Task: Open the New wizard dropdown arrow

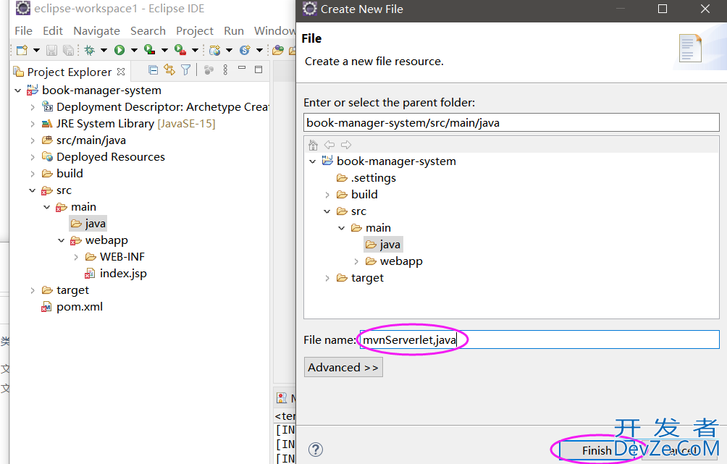Action: tap(36, 50)
